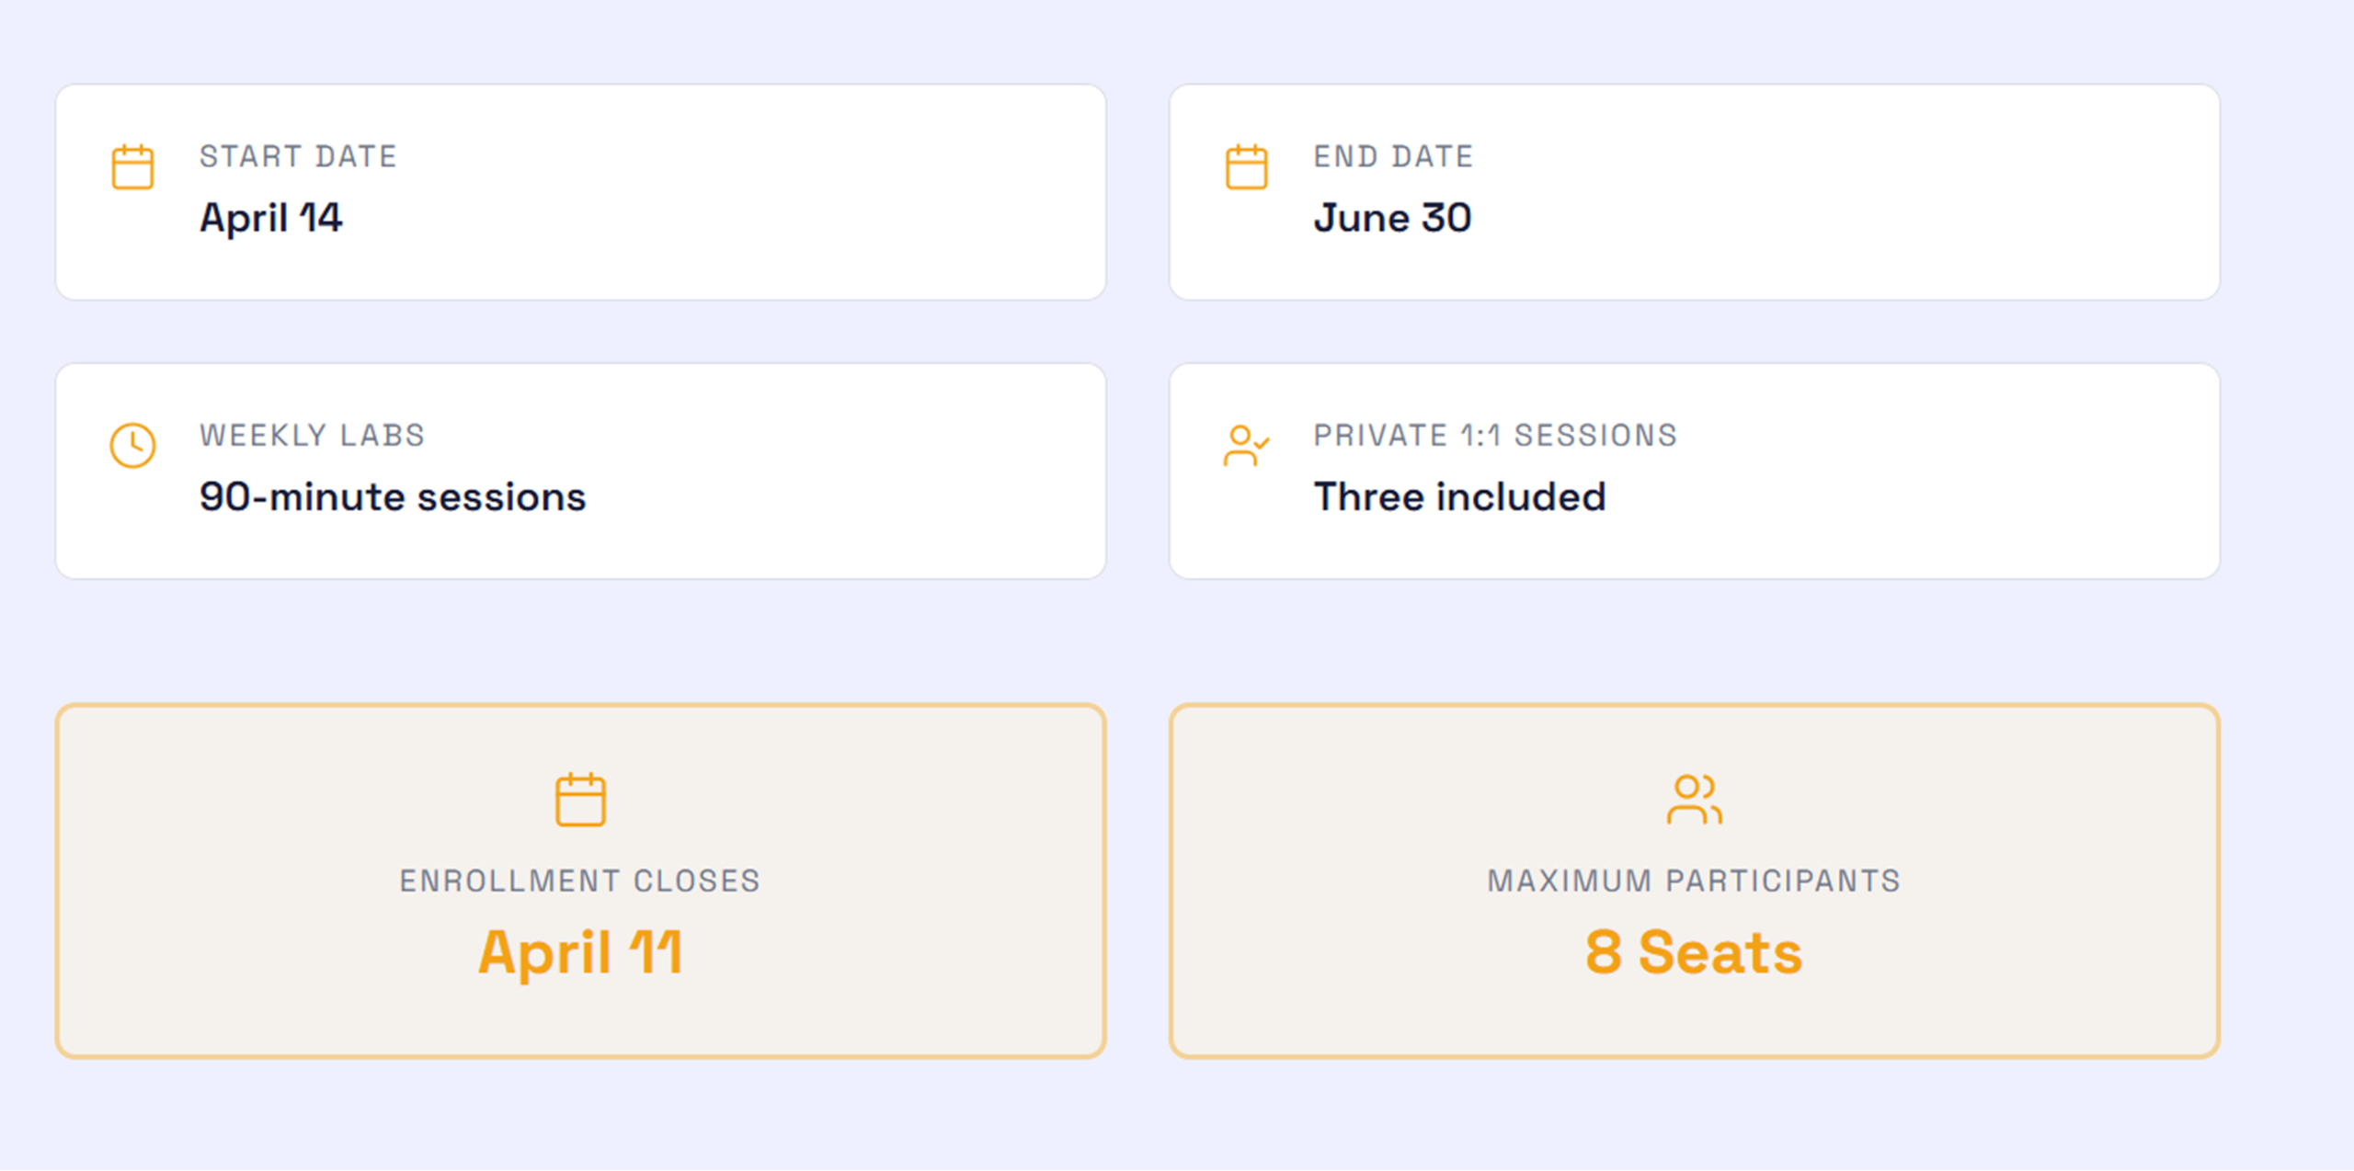
Task: Click the Weekly Labs clock icon
Action: (132, 446)
